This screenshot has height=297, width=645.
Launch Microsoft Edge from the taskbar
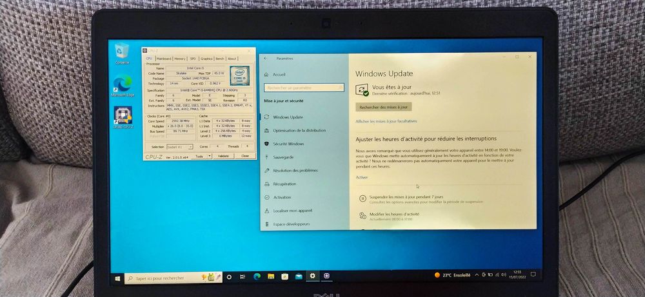click(257, 276)
